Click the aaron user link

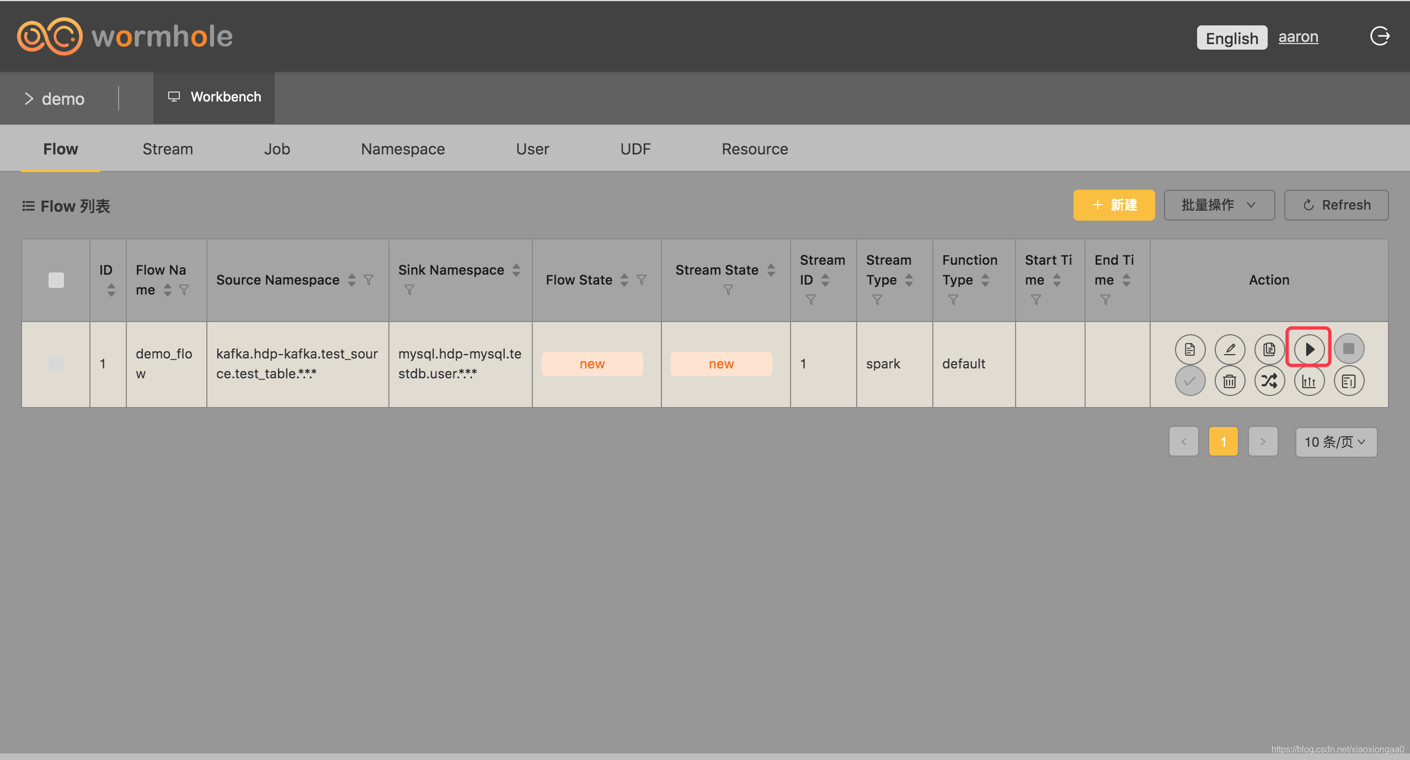click(1298, 37)
